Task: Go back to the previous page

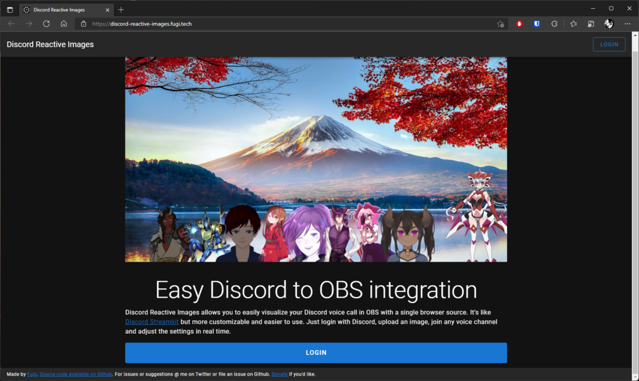Action: coord(11,24)
